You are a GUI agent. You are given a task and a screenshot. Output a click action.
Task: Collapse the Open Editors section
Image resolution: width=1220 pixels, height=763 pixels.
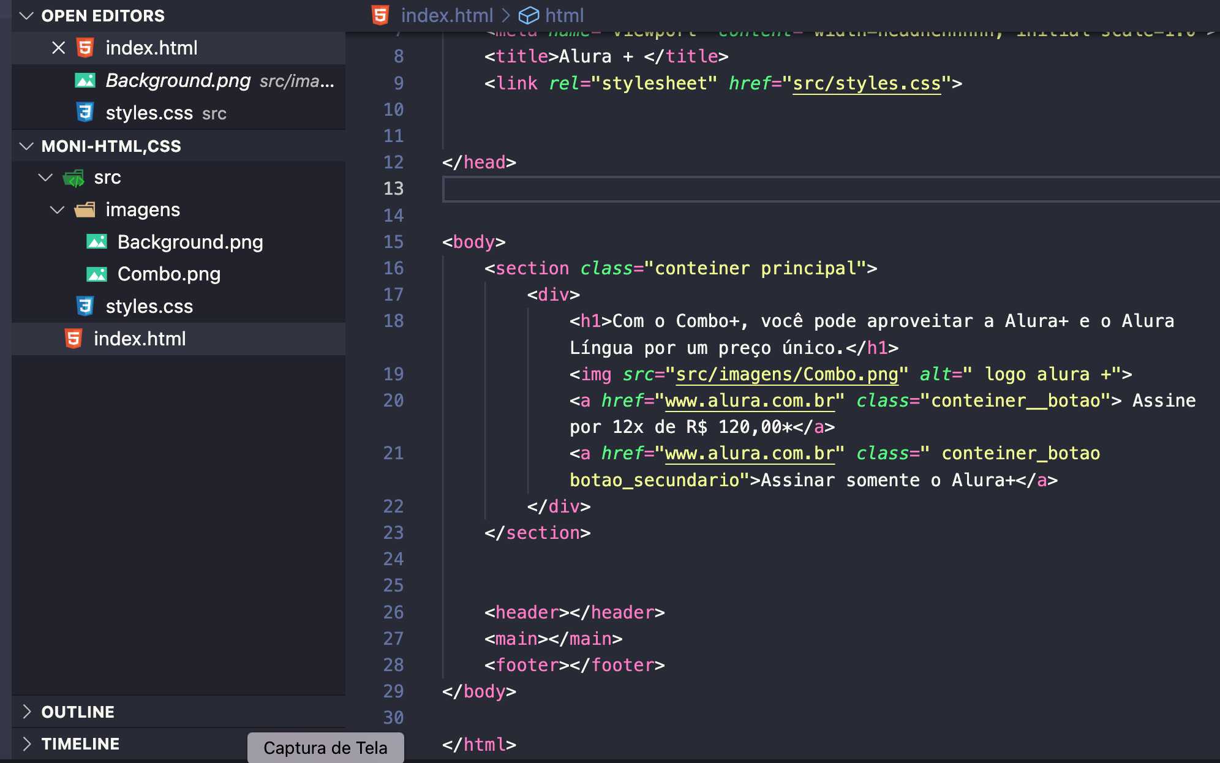point(26,16)
